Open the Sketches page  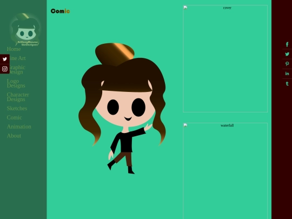(x=17, y=108)
